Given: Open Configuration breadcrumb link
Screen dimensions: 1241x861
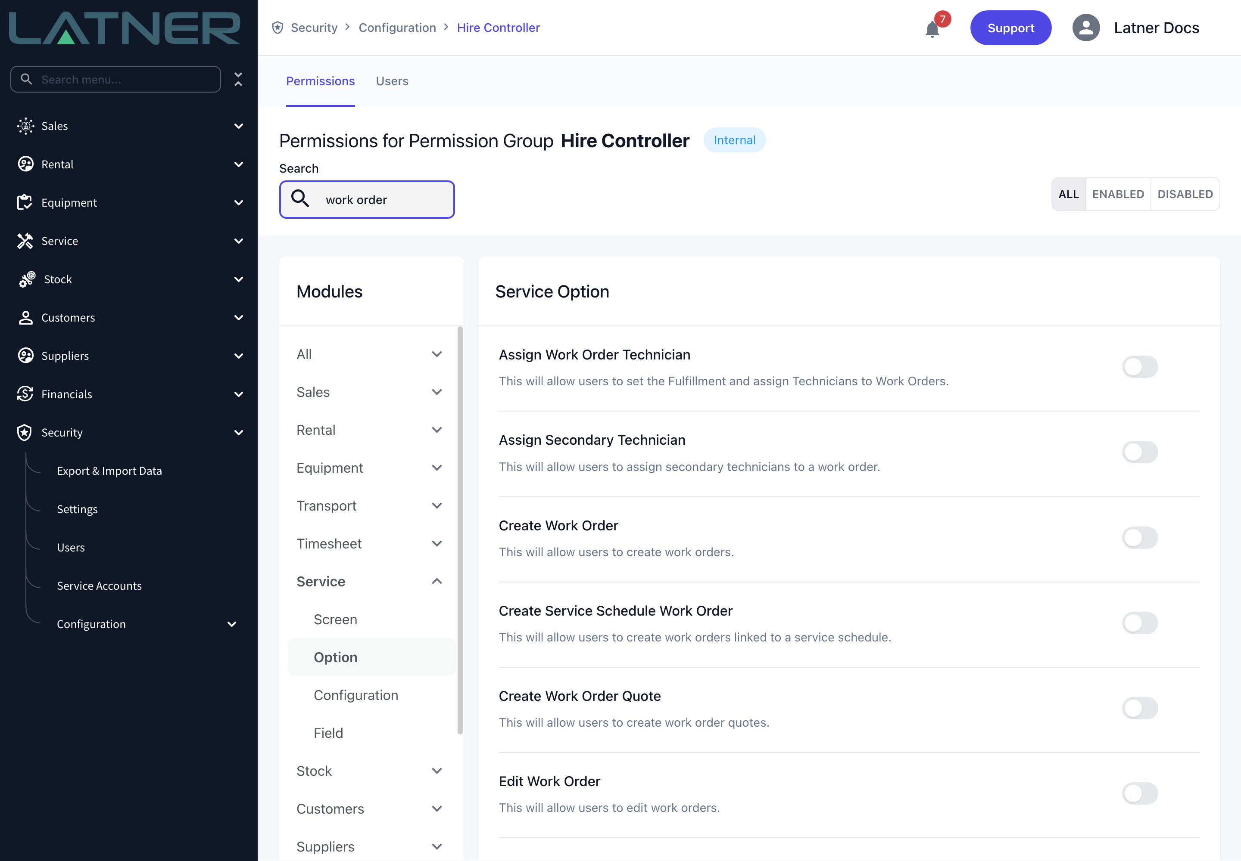Looking at the screenshot, I should 397,28.
